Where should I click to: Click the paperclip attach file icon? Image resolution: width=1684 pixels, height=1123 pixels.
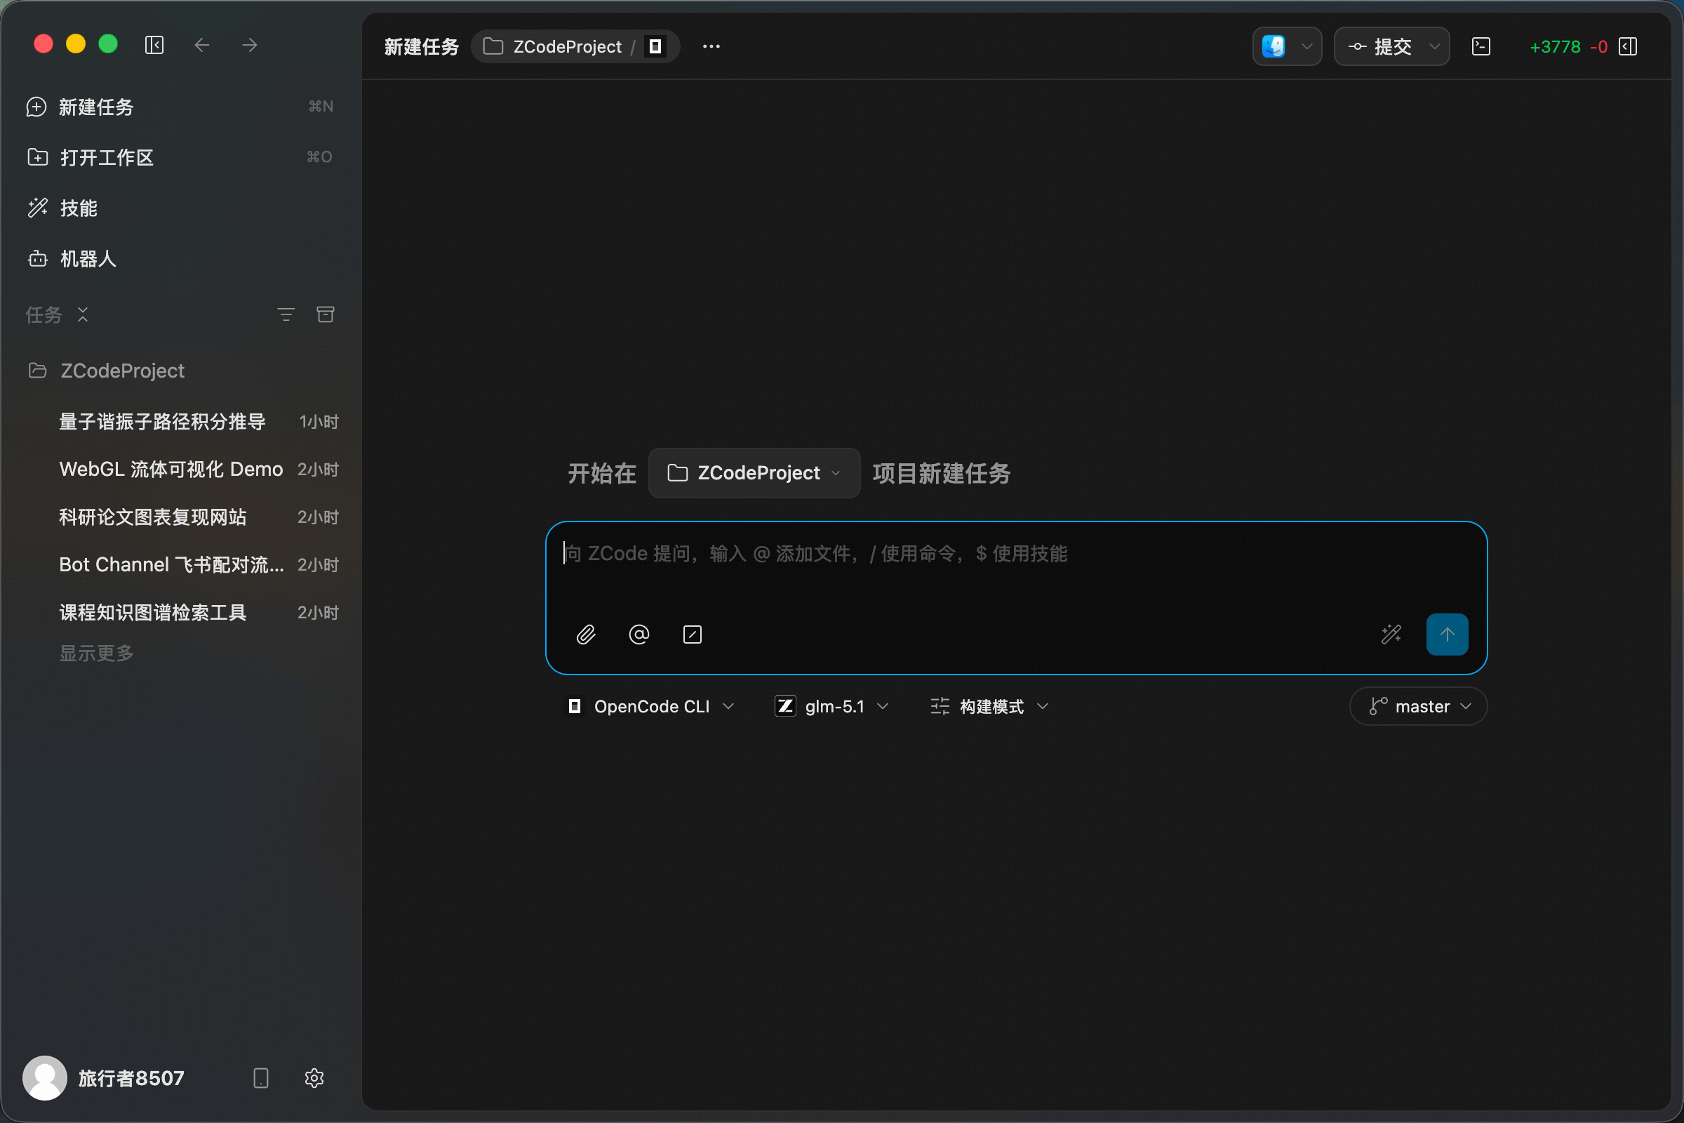coord(587,634)
